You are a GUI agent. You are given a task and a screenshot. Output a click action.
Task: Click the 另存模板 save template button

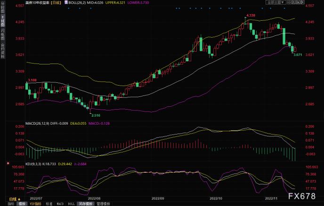(86, 204)
